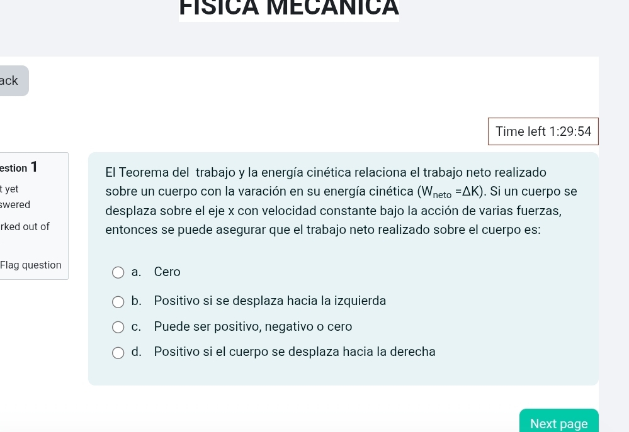Viewport: 629px width, 432px height.
Task: Click the Time left countdown display
Action: pyautogui.click(x=543, y=131)
